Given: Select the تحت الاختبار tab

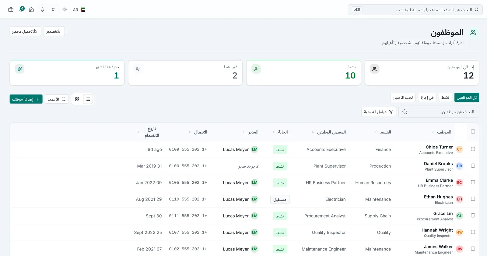Looking at the screenshot, I should [x=403, y=98].
